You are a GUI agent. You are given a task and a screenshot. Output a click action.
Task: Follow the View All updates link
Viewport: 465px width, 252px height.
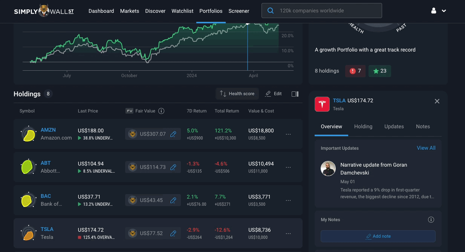pyautogui.click(x=426, y=148)
